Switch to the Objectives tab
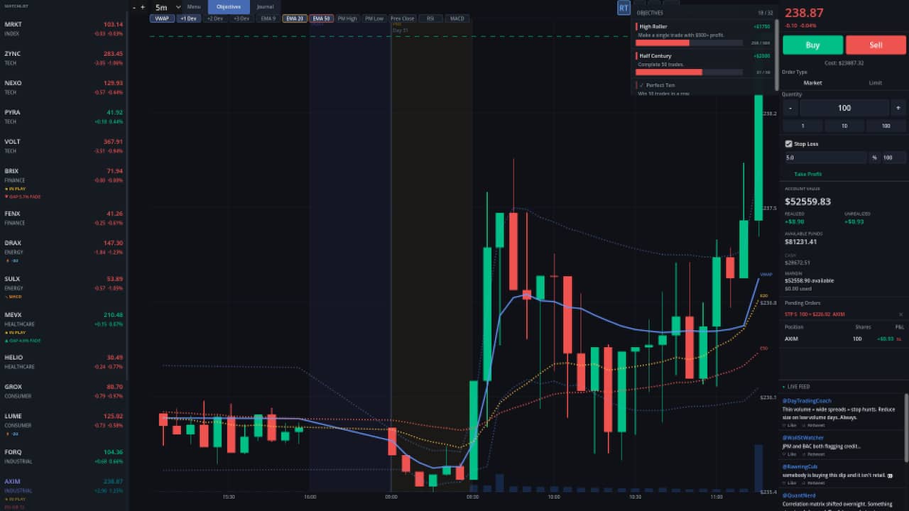The height and width of the screenshot is (511, 909). [x=229, y=7]
